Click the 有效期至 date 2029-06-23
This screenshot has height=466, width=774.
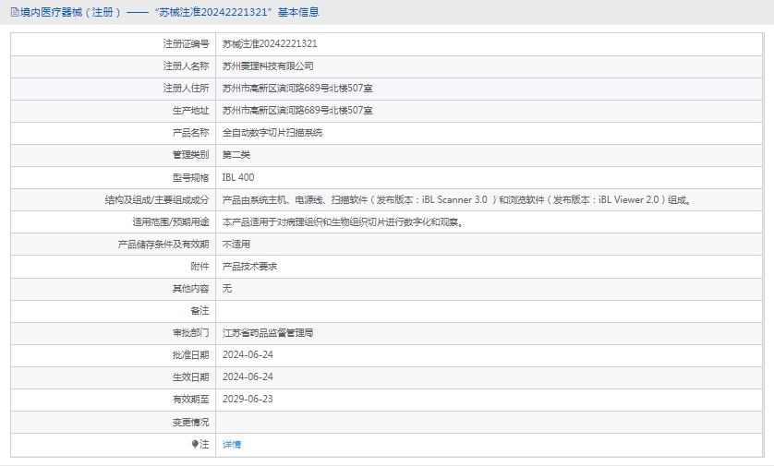tap(248, 399)
